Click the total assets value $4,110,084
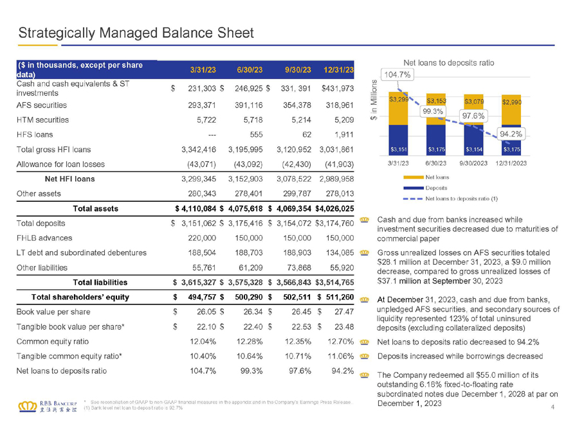 (196, 209)
